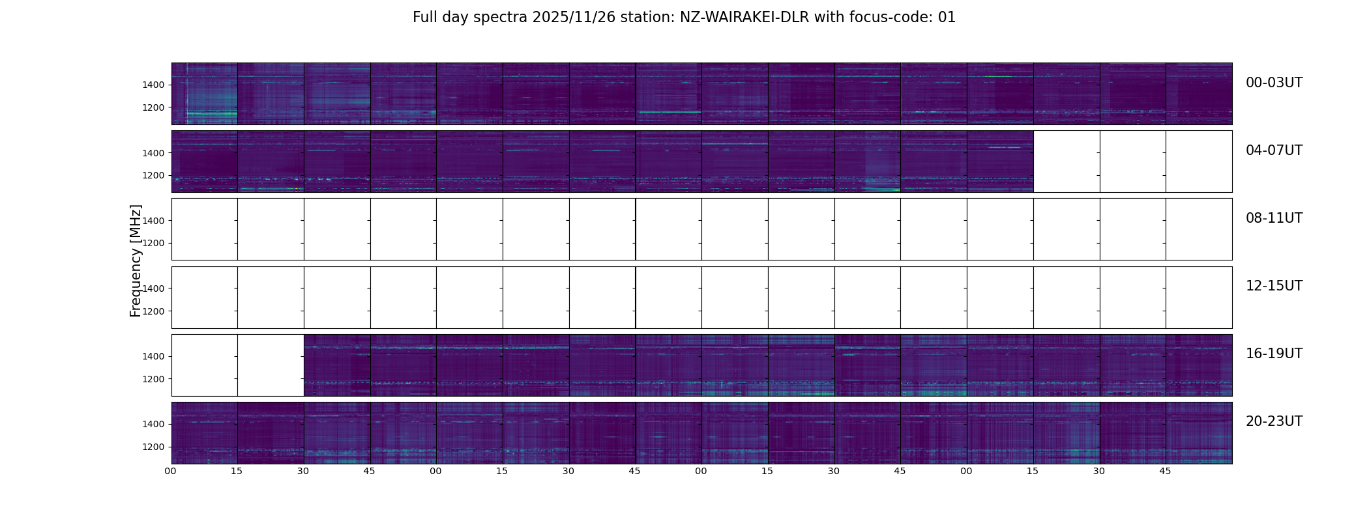1369x521 pixels.
Task: Click the 1200 tick label of the 20-23UT row
Action: point(154,447)
